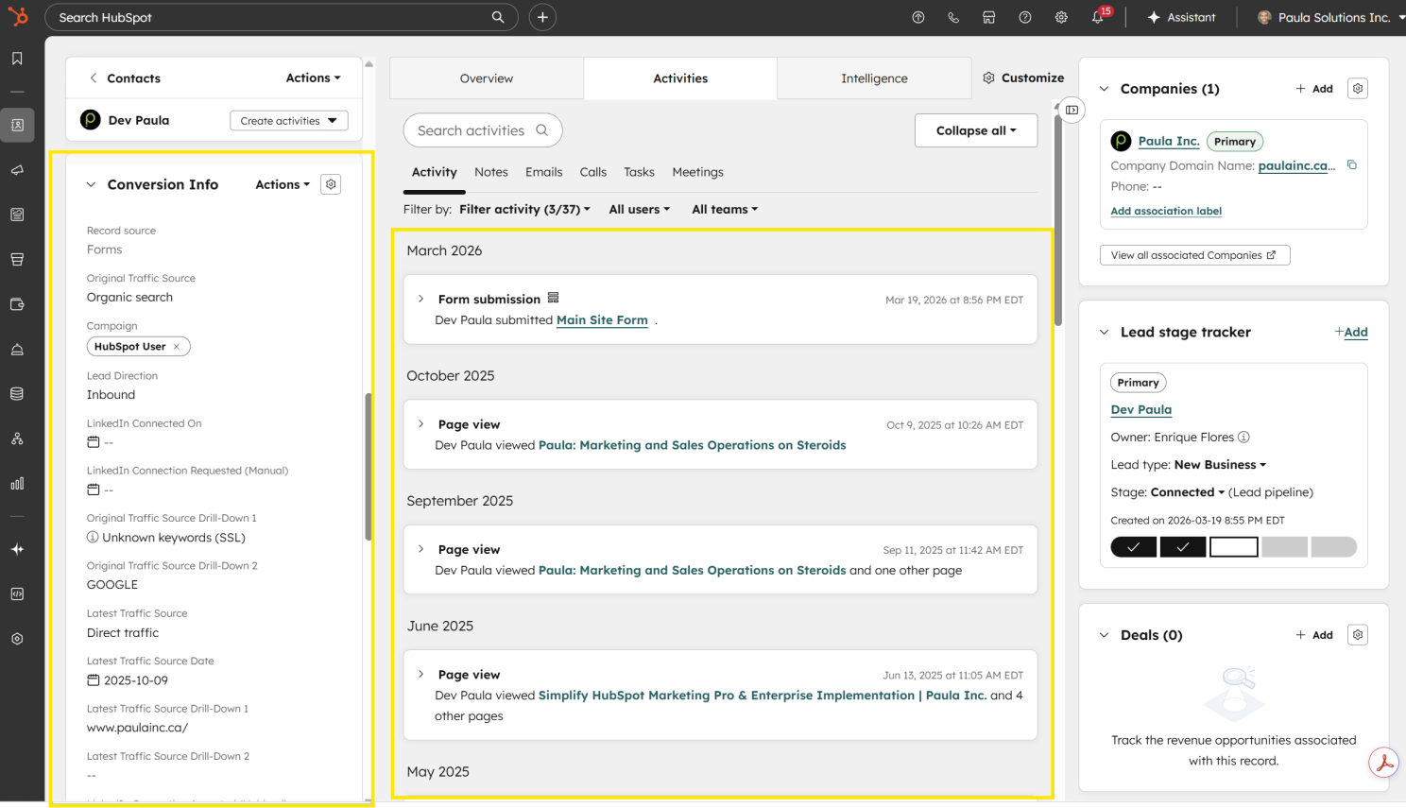Open the Automation workflow sidebar icon
The height and width of the screenshot is (808, 1406).
[x=17, y=438]
